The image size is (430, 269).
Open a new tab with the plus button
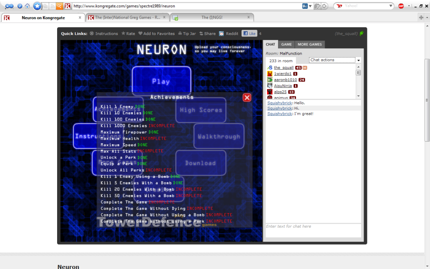[421, 17]
